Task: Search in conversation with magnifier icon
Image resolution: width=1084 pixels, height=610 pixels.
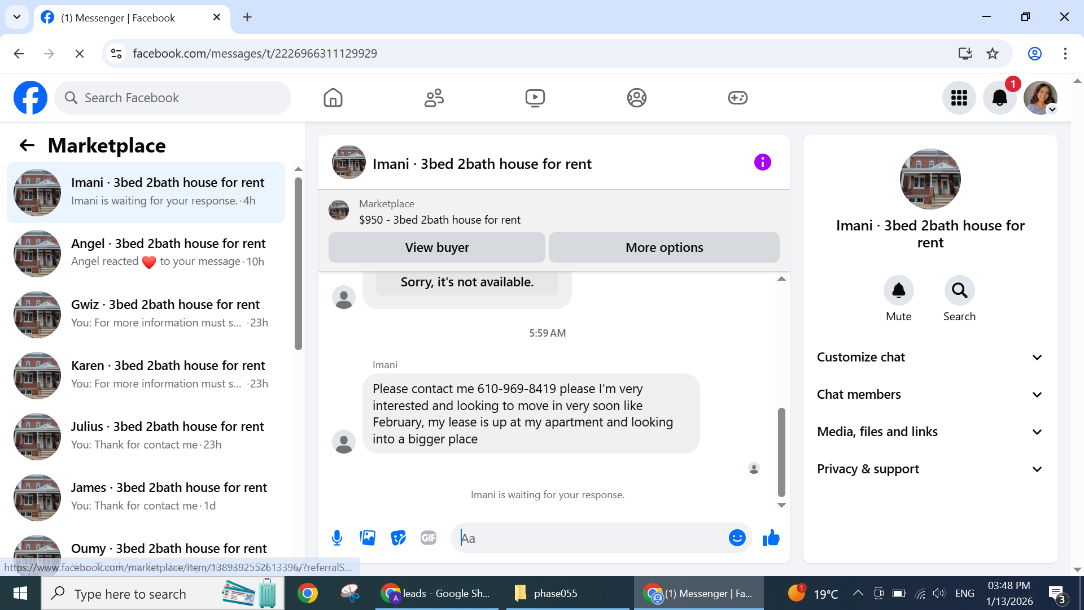Action: [959, 290]
